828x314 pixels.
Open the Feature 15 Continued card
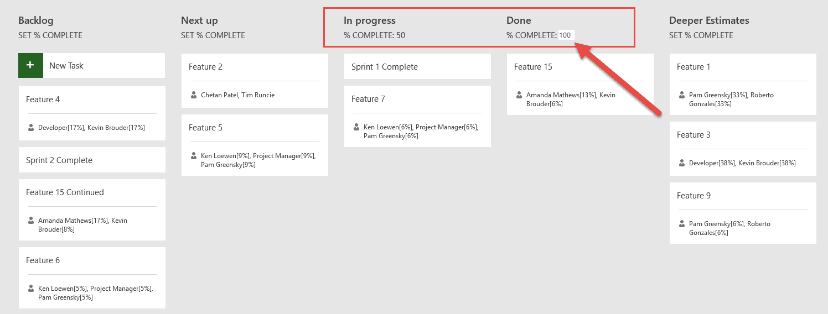[x=92, y=210]
